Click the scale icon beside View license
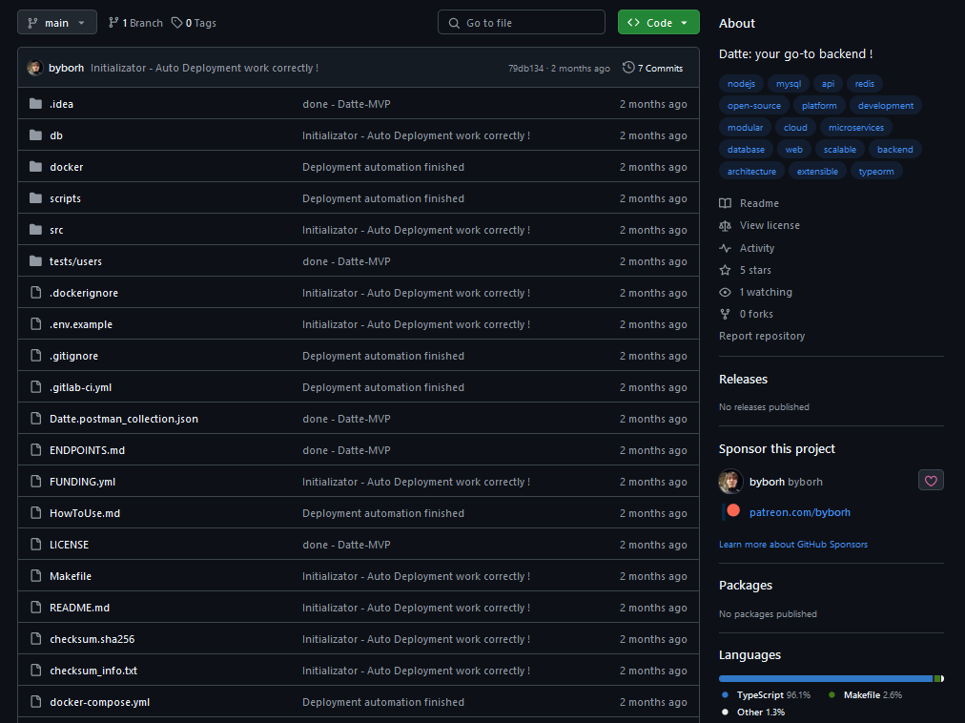The width and height of the screenshot is (965, 723). [x=726, y=225]
